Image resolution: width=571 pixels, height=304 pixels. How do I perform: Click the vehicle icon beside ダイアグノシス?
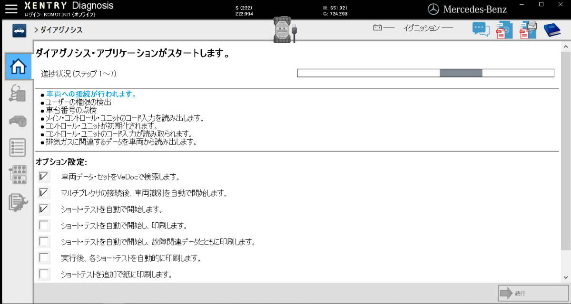point(19,30)
